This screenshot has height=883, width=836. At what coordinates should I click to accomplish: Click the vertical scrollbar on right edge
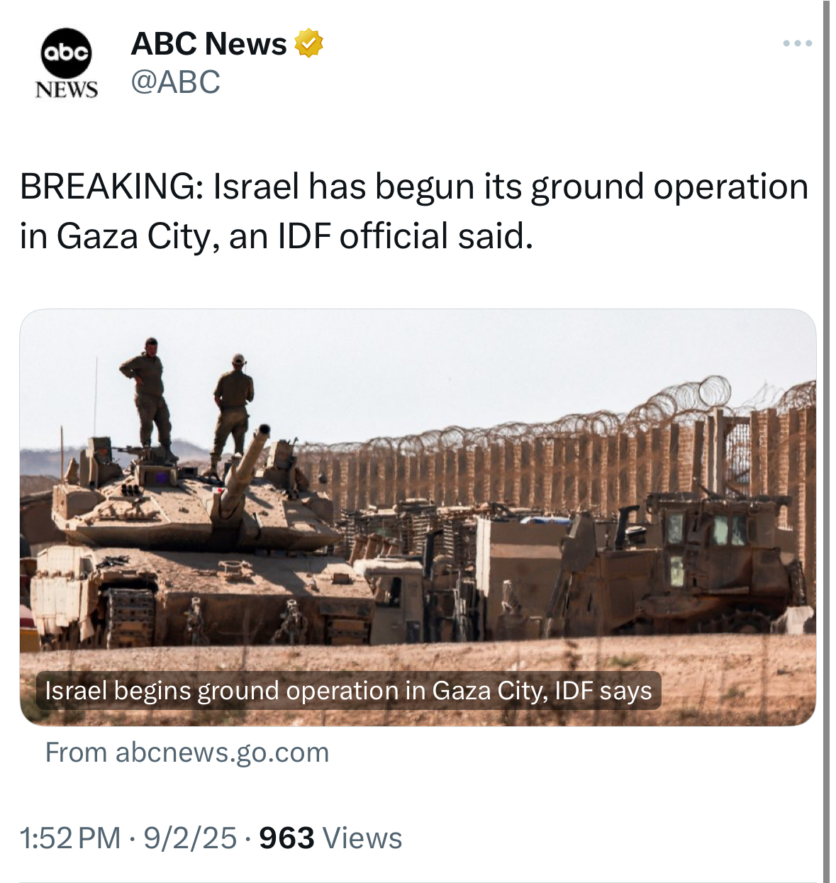(827, 441)
